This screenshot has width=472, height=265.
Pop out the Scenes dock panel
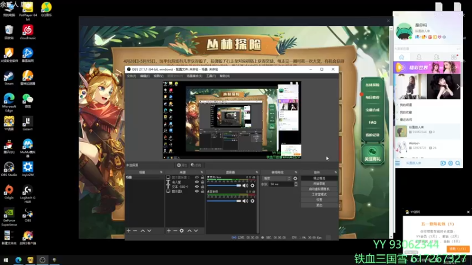click(161, 173)
